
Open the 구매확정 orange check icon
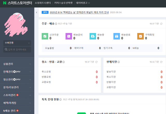141,36
